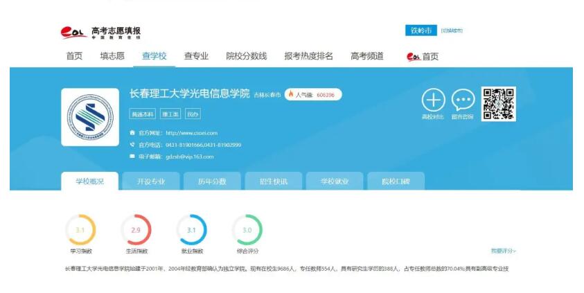Click the 高校对比 plus icon
Screen dimensions: 584x293
click(x=433, y=100)
